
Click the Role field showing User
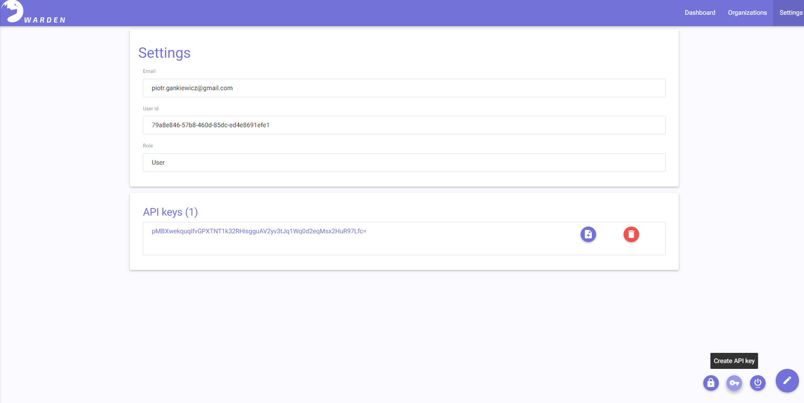pos(404,163)
